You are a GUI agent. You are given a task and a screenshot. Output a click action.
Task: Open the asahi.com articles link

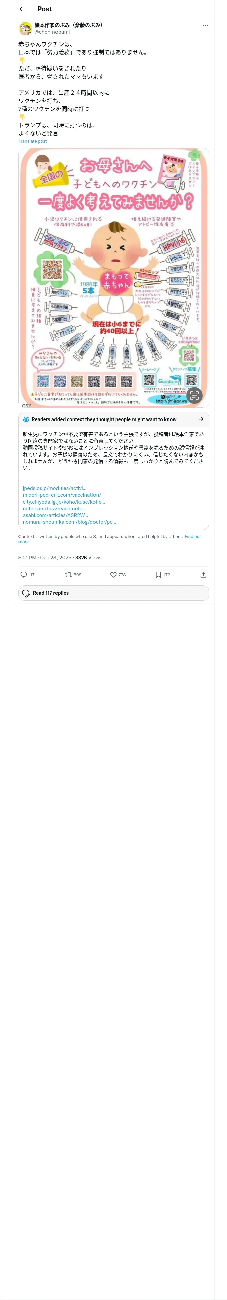point(55,515)
